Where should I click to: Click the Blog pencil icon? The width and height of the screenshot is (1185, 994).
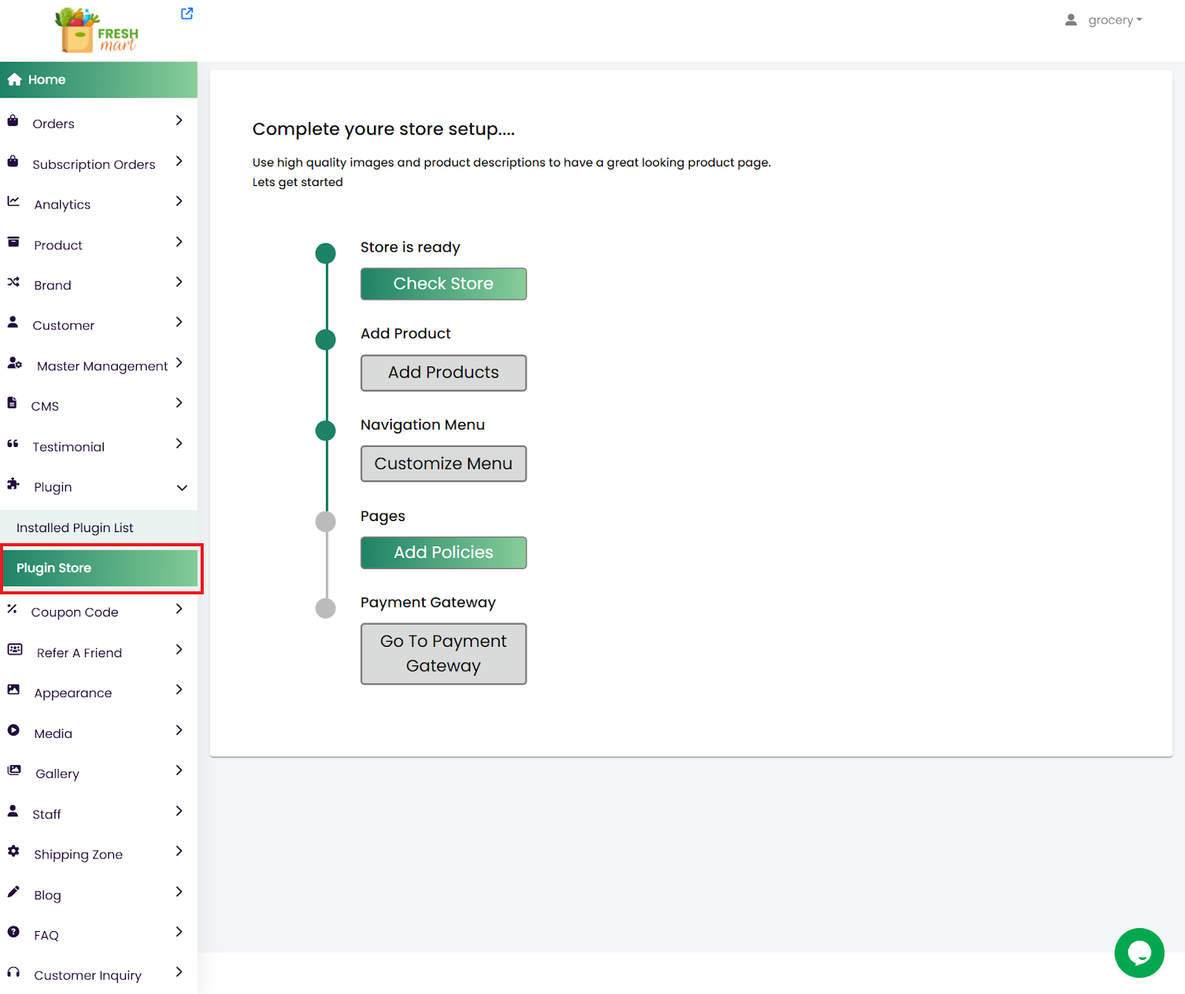coord(13,892)
